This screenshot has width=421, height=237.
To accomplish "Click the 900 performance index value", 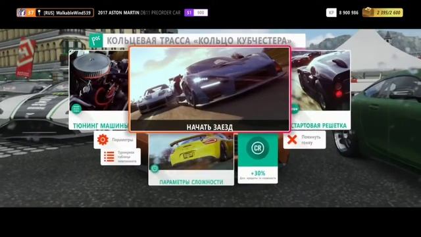I will click(x=201, y=13).
